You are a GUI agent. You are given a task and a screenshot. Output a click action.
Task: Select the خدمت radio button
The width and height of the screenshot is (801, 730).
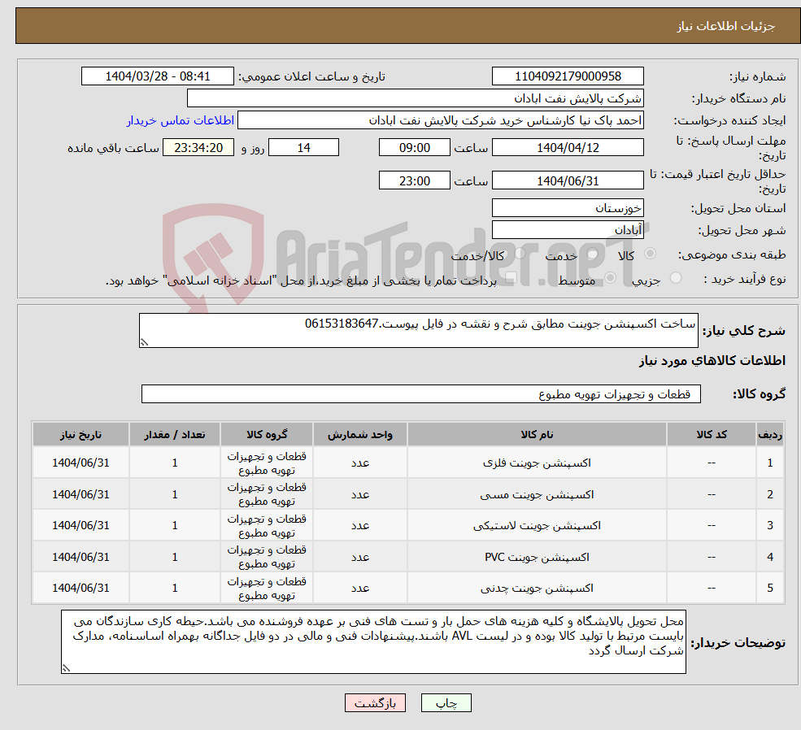click(593, 254)
